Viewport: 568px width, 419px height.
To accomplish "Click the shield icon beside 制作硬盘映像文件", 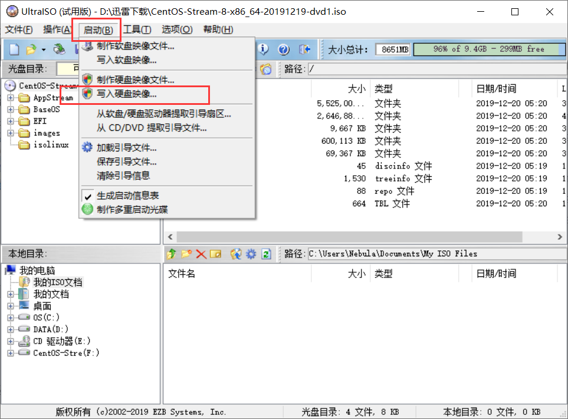I will (x=87, y=79).
